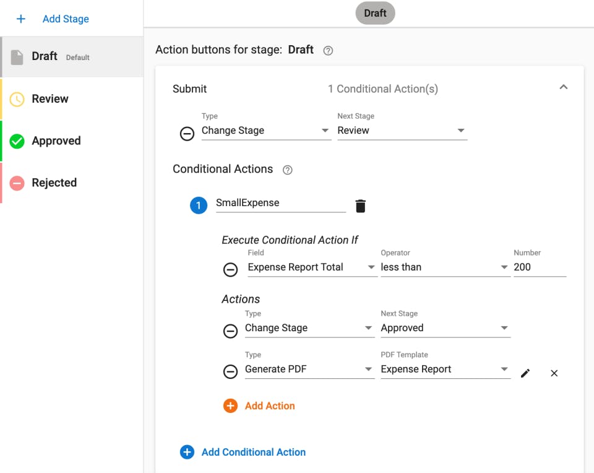Click Add Conditional Action
This screenshot has height=473, width=594.
click(x=246, y=452)
